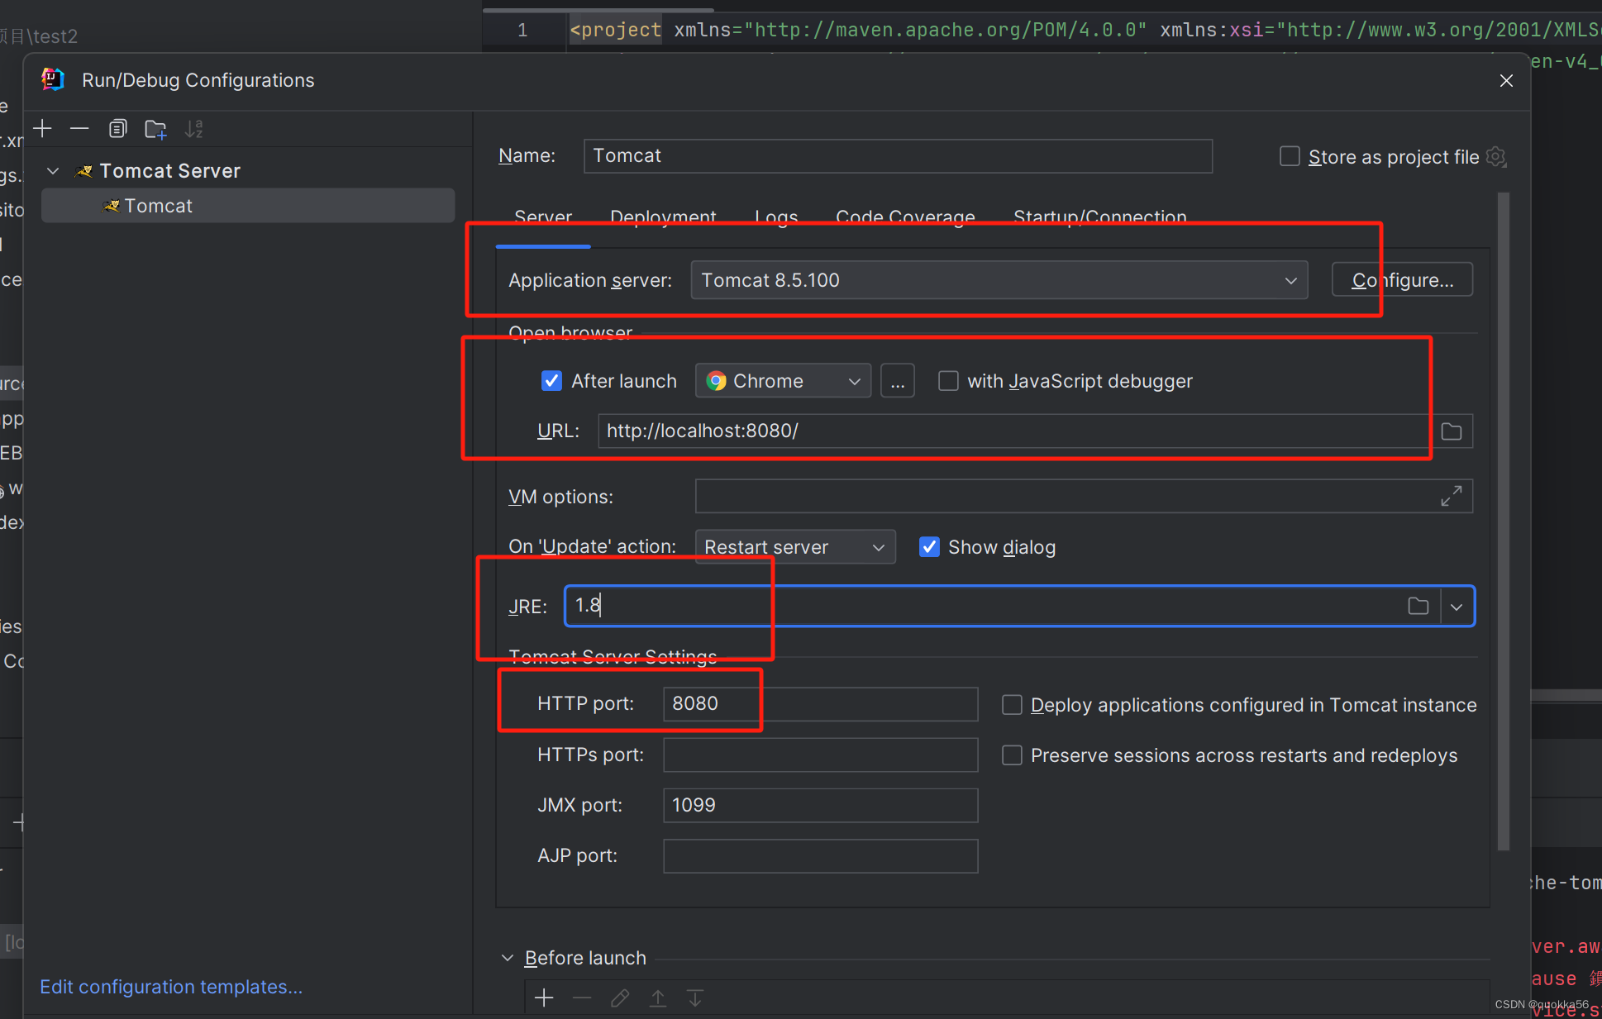
Task: Switch to the Deployment tab
Action: click(663, 217)
